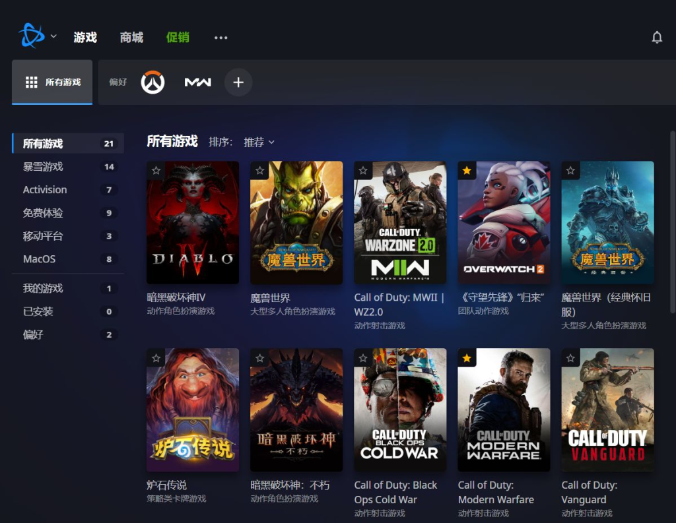Viewport: 676px width, 523px height.
Task: Launch Overwatch from favorites bar
Action: [152, 82]
